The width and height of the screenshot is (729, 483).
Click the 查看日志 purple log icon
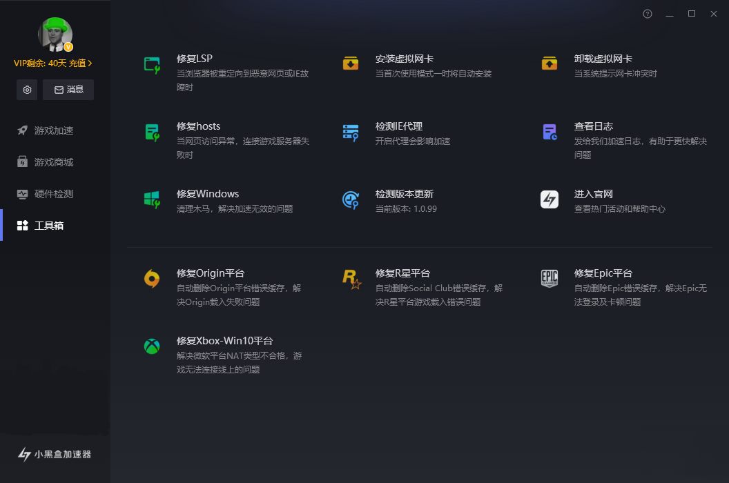(550, 132)
